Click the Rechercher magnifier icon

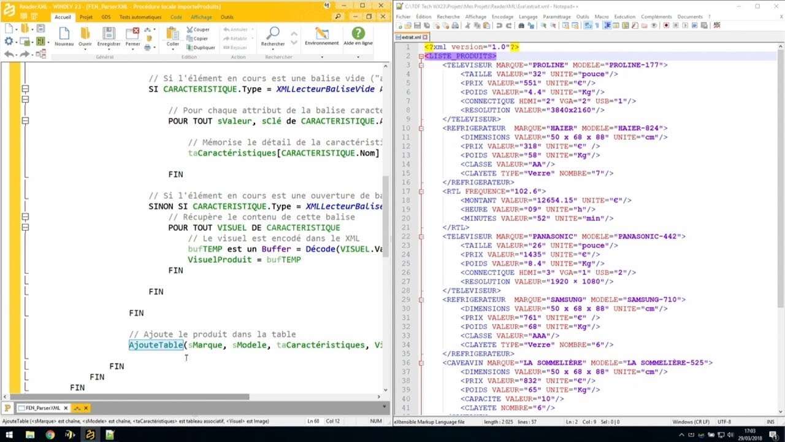pos(272,33)
